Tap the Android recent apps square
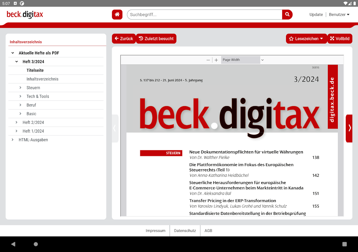 pos(344,244)
